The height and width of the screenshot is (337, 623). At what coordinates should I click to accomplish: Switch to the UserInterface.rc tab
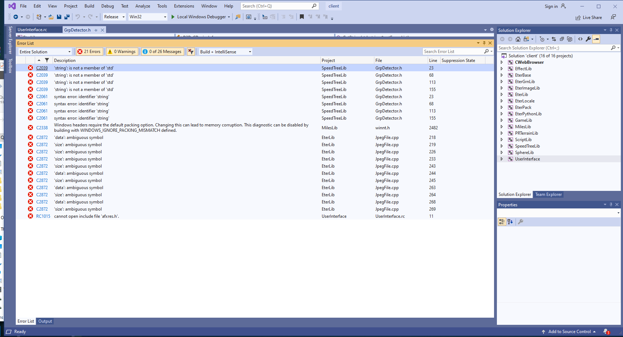coord(32,30)
